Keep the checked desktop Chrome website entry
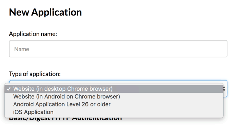This screenshot has width=233, height=128. point(63,89)
